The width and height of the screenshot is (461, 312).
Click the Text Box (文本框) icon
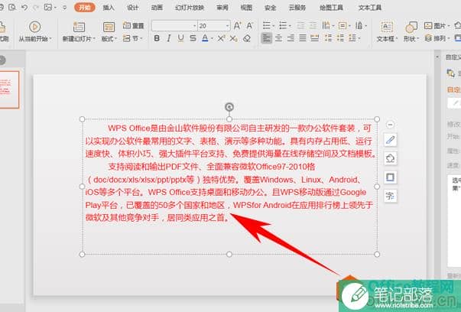(x=387, y=27)
